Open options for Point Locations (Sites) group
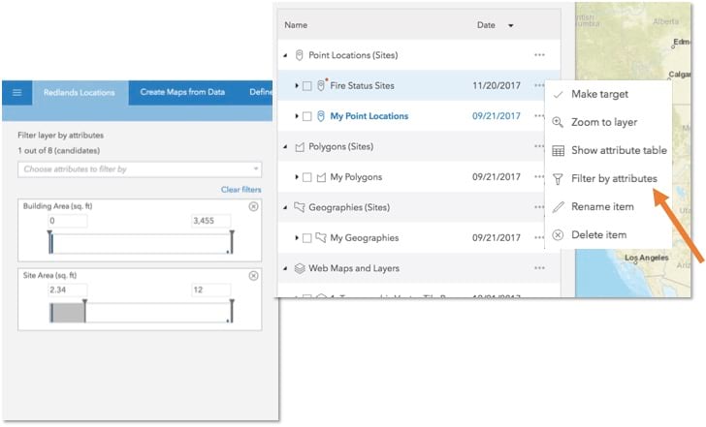Viewport: 706px width, 427px height. click(x=539, y=55)
